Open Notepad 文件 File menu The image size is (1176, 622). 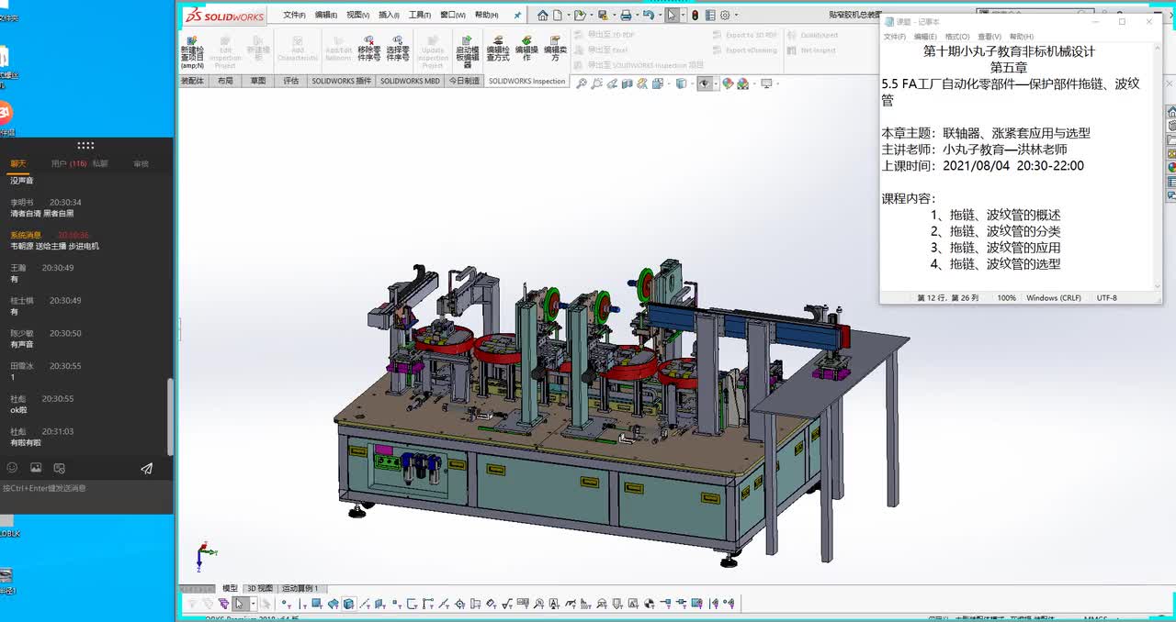pyautogui.click(x=895, y=37)
